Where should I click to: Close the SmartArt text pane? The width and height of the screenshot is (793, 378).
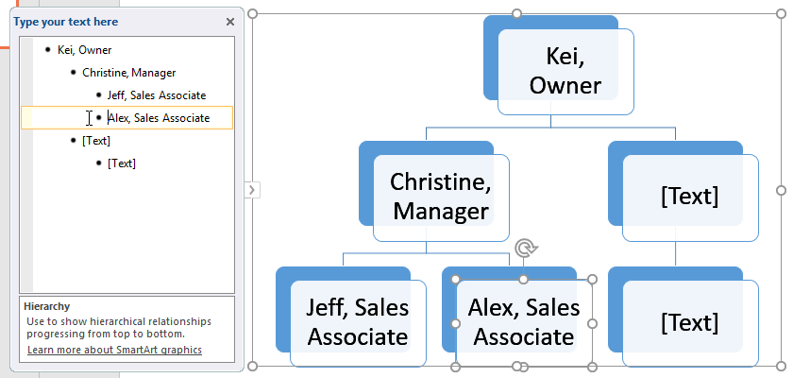coord(230,22)
